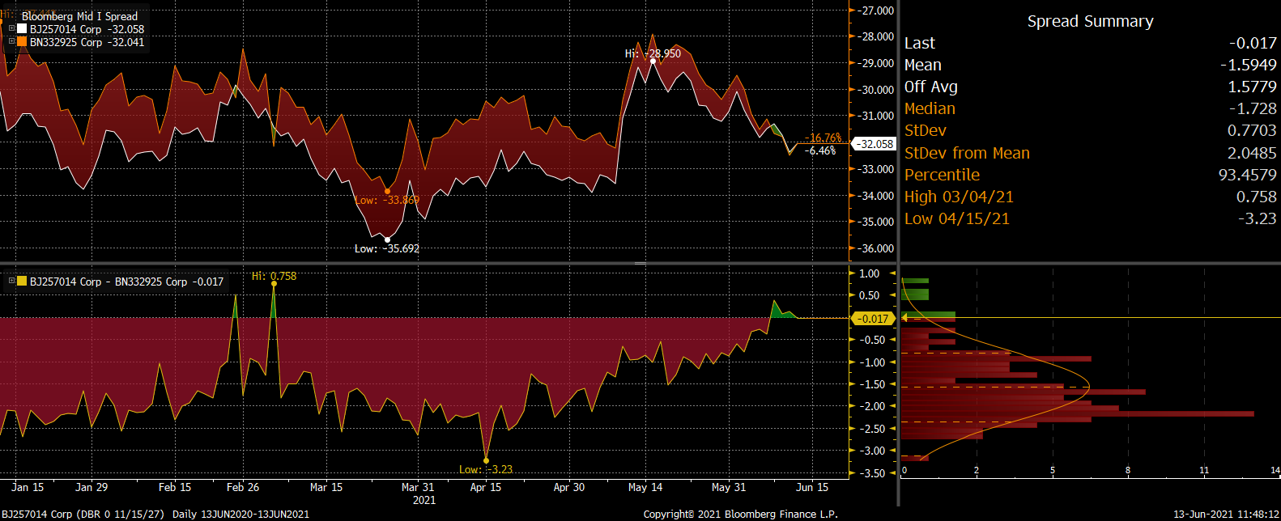Click the -36.000 upper y-axis label
This screenshot has height=521, width=1281.
[x=876, y=248]
